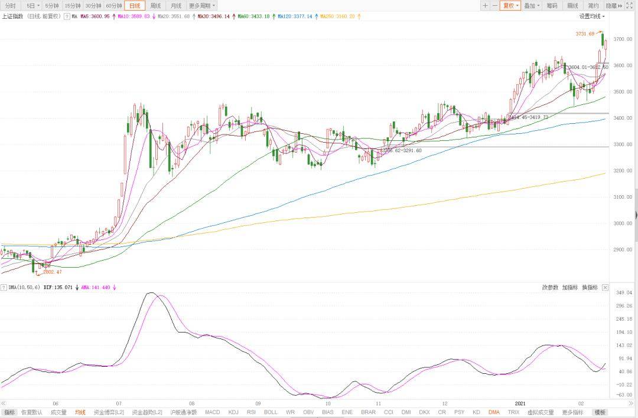Select BOLL indicator

pos(271,412)
